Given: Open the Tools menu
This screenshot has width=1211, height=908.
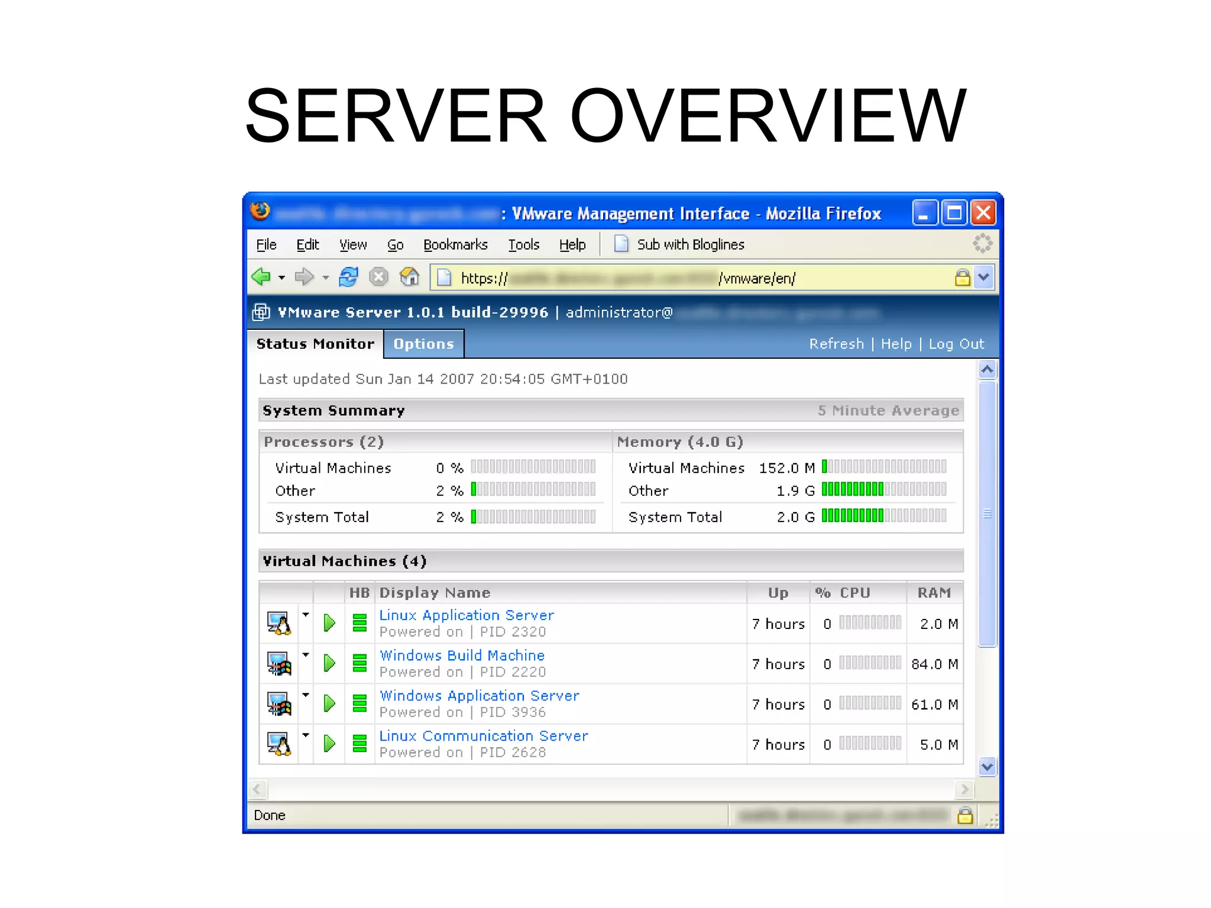Looking at the screenshot, I should tap(524, 245).
